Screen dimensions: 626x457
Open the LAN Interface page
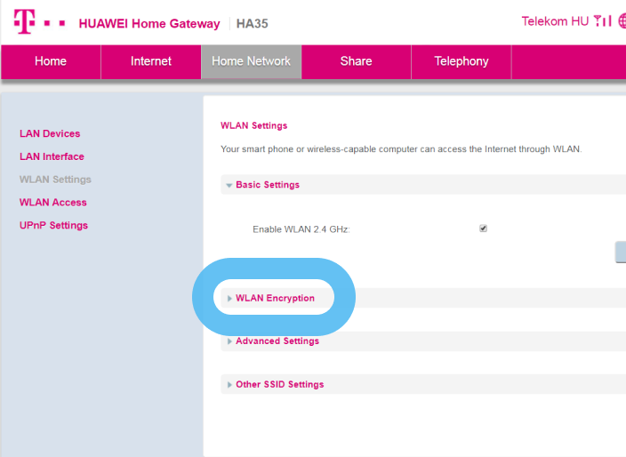(x=52, y=156)
